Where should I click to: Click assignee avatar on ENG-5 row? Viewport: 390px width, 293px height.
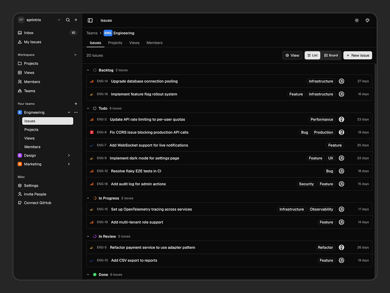tap(342, 248)
